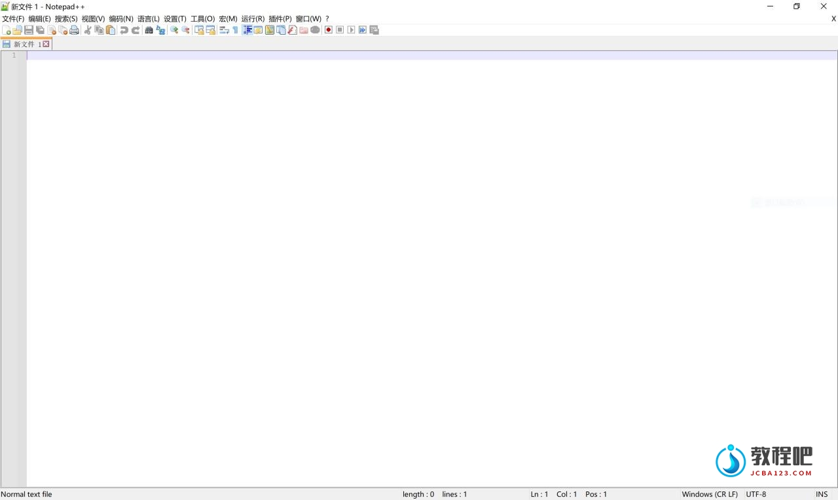The height and width of the screenshot is (500, 838).
Task: Open the 窗口(W) menu
Action: pos(308,19)
